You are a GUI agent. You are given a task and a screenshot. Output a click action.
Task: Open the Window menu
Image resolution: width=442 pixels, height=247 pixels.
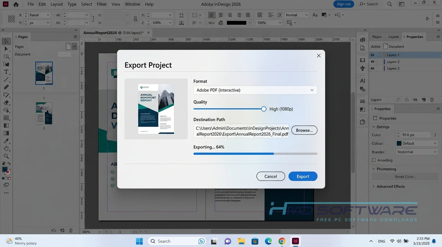132,4
